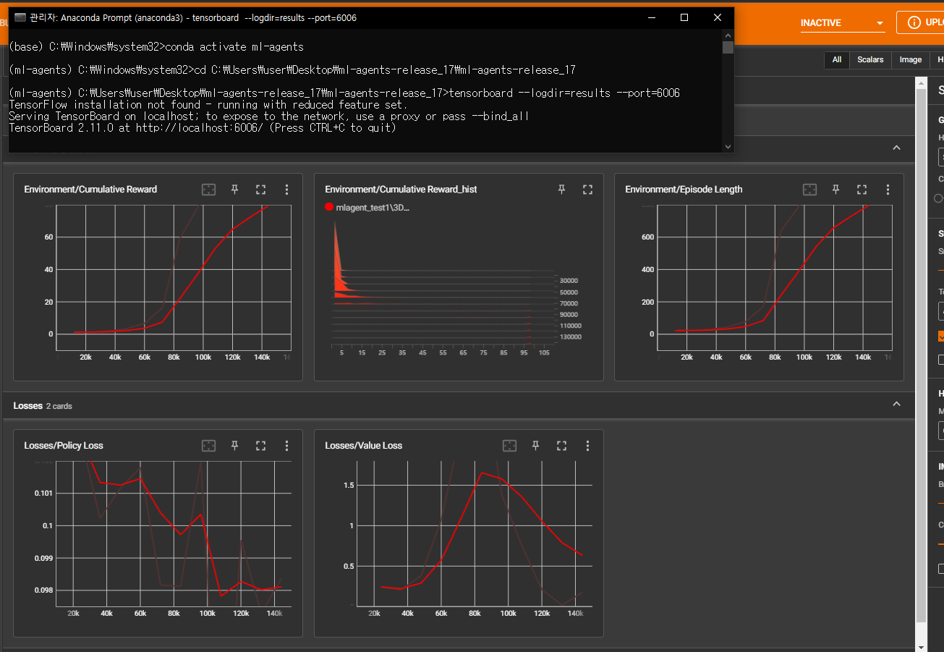Screen dimensions: 944x652
Task: Click the http://localhost:6006/ URL line in prompt
Action: pyautogui.click(x=203, y=128)
